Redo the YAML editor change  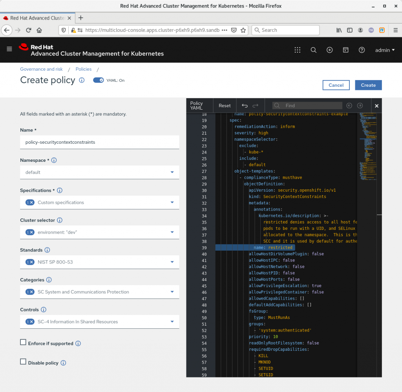[x=255, y=105]
